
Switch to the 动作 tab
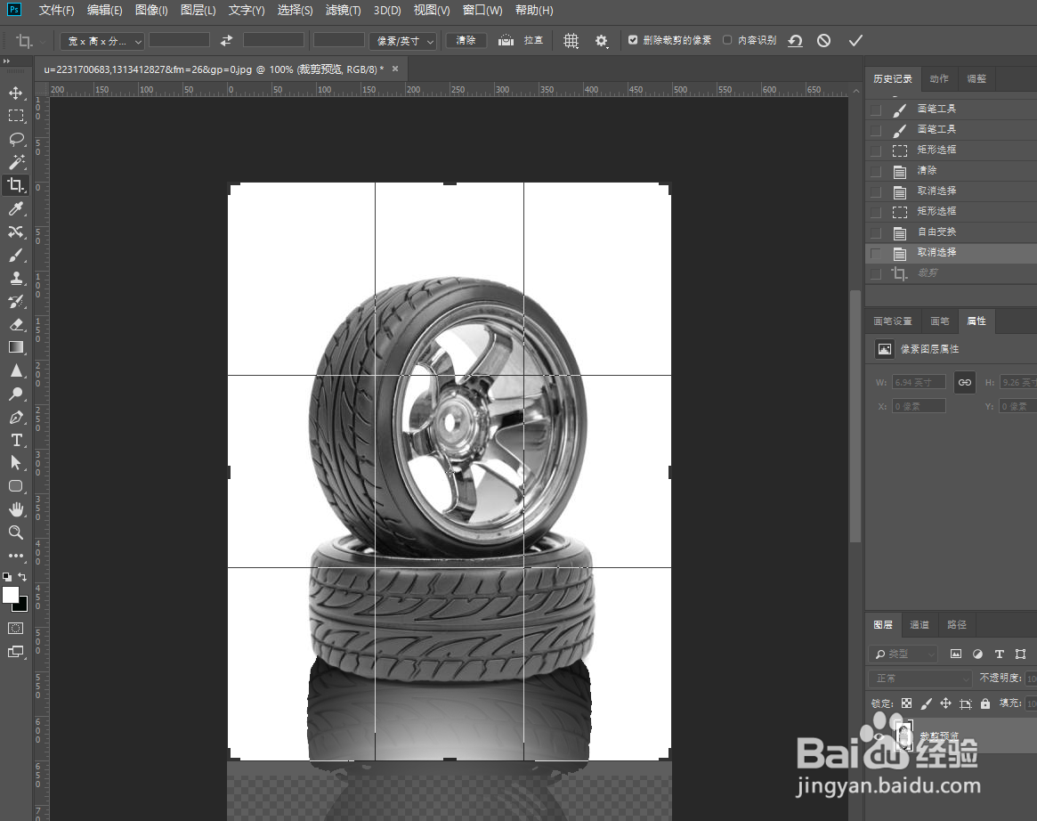coord(938,78)
